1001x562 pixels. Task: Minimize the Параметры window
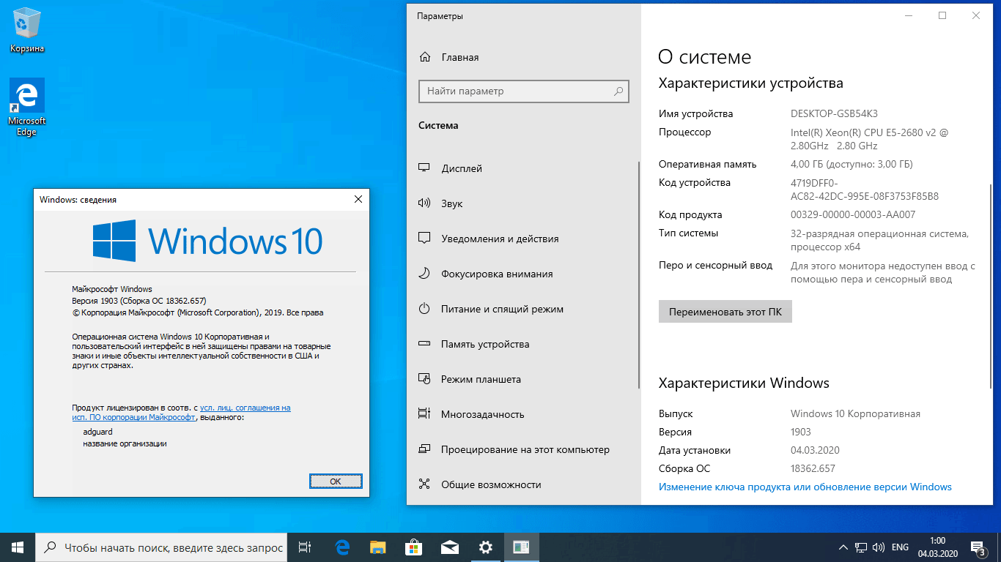[909, 15]
